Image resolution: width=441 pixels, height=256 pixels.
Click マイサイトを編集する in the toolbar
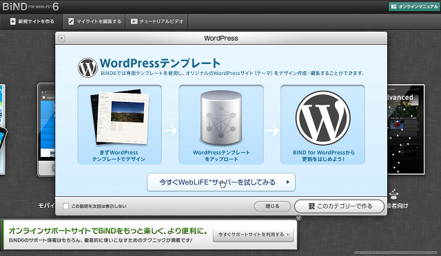(94, 21)
